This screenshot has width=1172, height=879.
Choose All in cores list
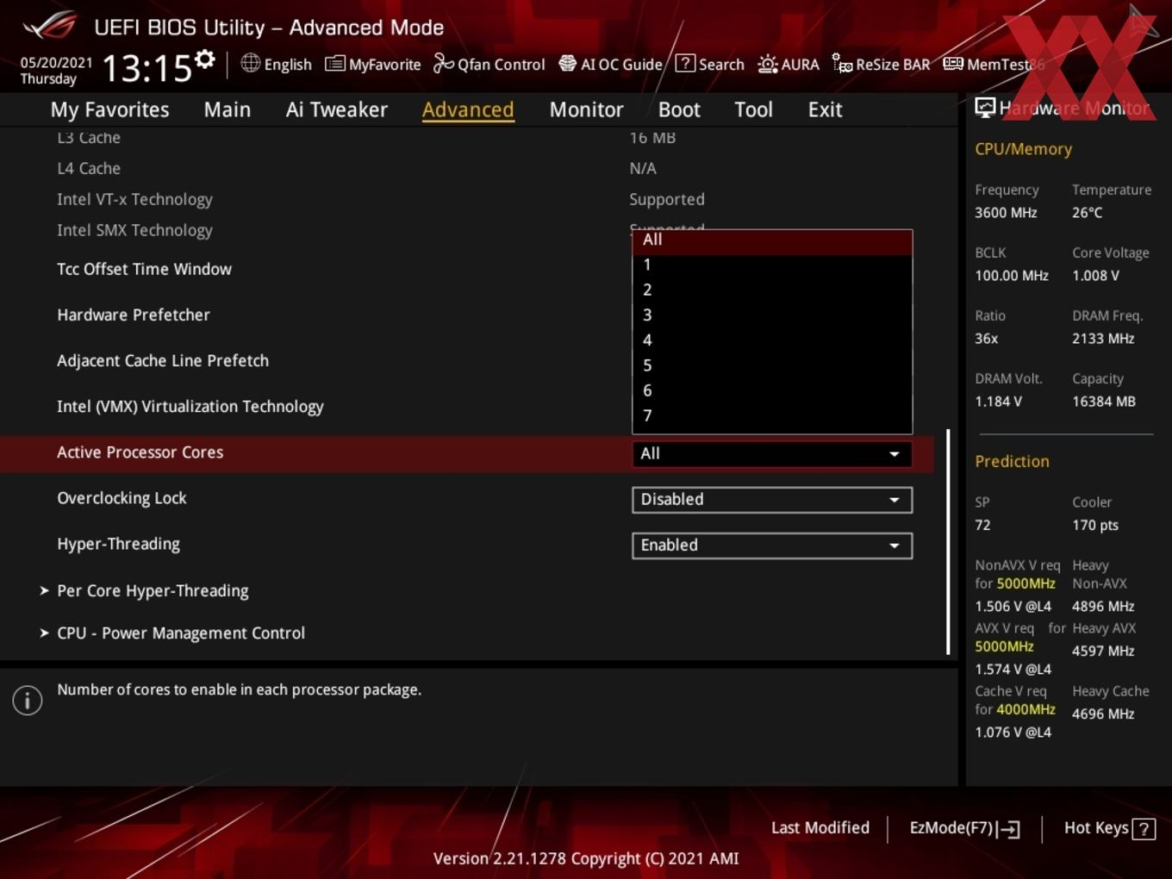coord(772,240)
